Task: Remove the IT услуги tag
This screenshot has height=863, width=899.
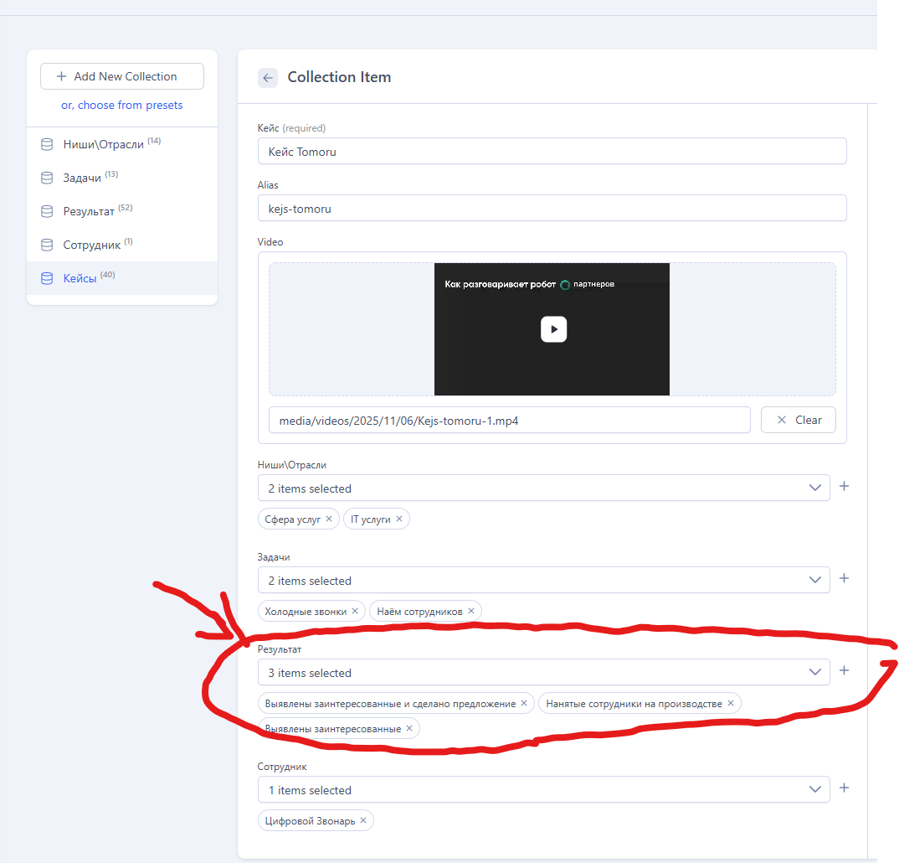Action: [x=399, y=519]
